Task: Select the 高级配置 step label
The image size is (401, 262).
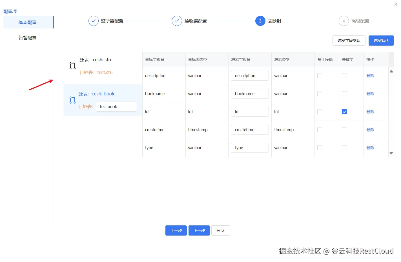Action: tap(360, 21)
